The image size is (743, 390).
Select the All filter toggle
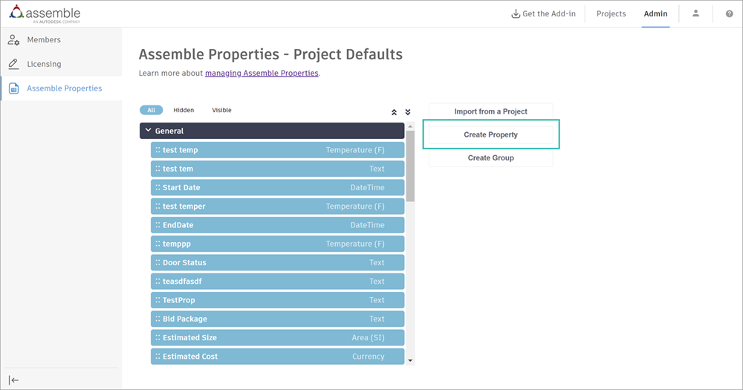pos(151,110)
